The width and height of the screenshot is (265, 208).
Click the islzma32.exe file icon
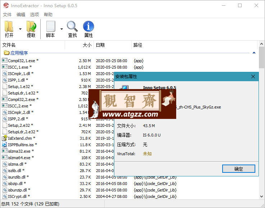pyautogui.click(x=5, y=151)
